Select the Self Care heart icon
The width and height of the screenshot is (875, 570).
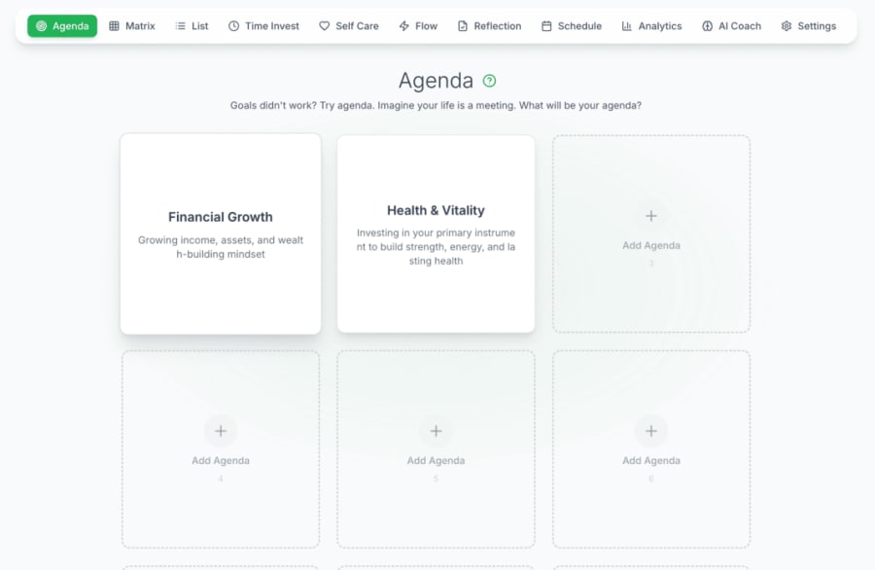323,25
